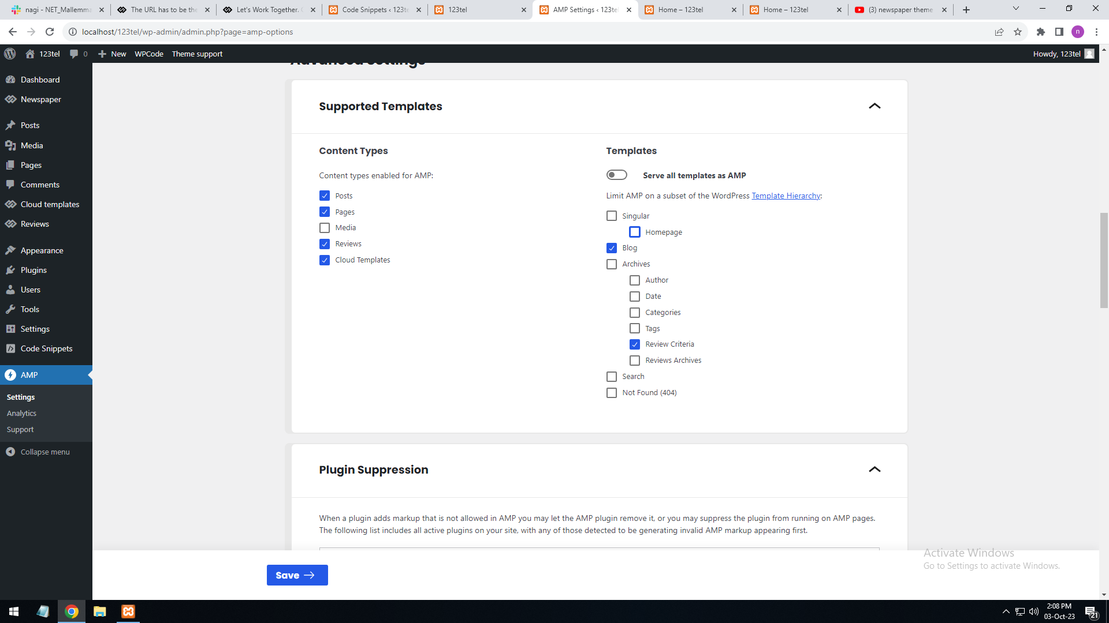
Task: Click the Tools wrench icon
Action: pyautogui.click(x=10, y=309)
